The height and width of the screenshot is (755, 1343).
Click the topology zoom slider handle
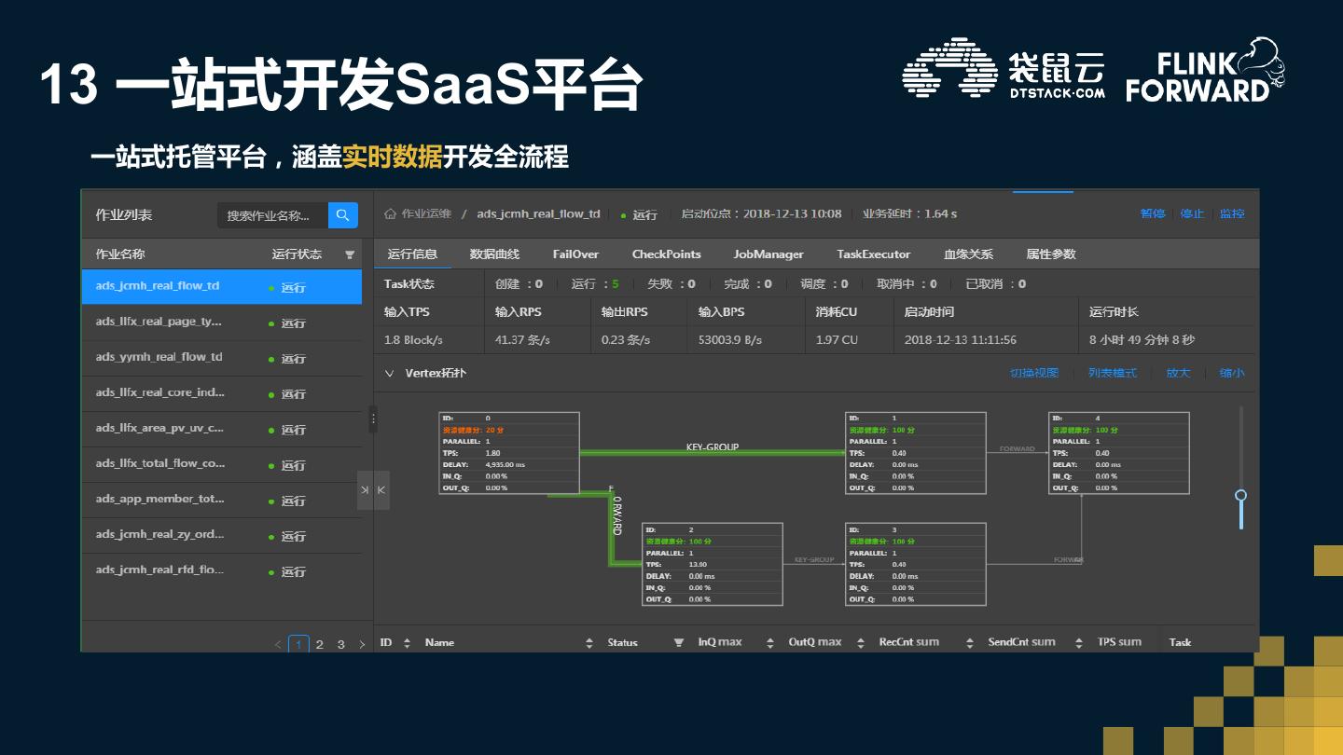(x=1240, y=495)
